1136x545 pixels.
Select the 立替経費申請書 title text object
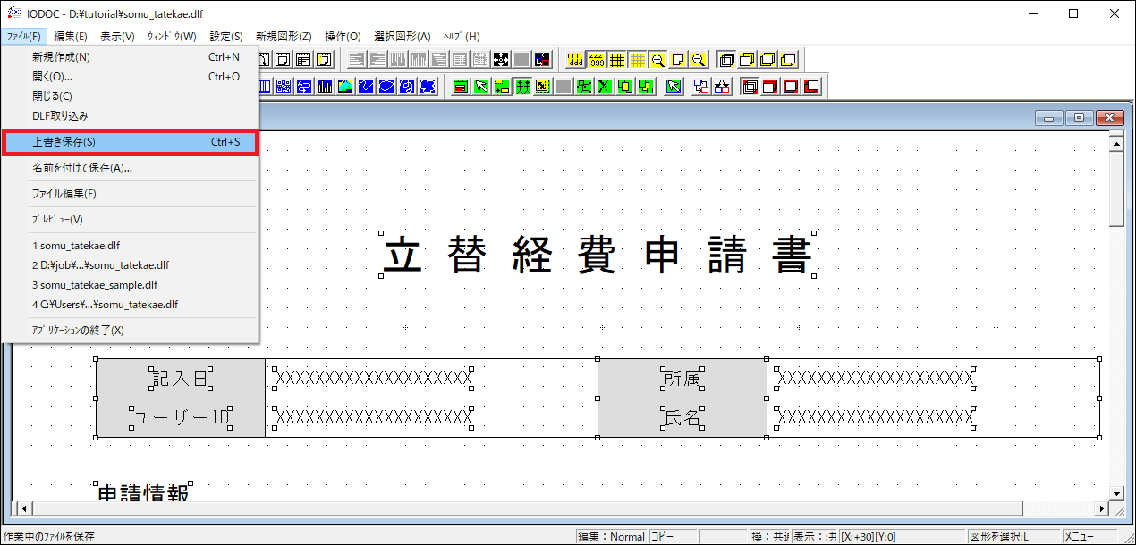tap(598, 255)
